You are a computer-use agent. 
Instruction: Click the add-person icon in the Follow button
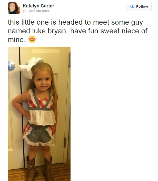point(132,6)
